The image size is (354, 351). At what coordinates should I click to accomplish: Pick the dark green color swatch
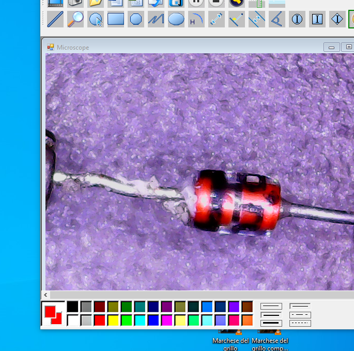tap(127, 307)
